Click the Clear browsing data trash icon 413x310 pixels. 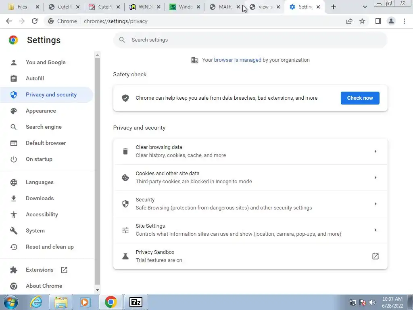click(125, 151)
